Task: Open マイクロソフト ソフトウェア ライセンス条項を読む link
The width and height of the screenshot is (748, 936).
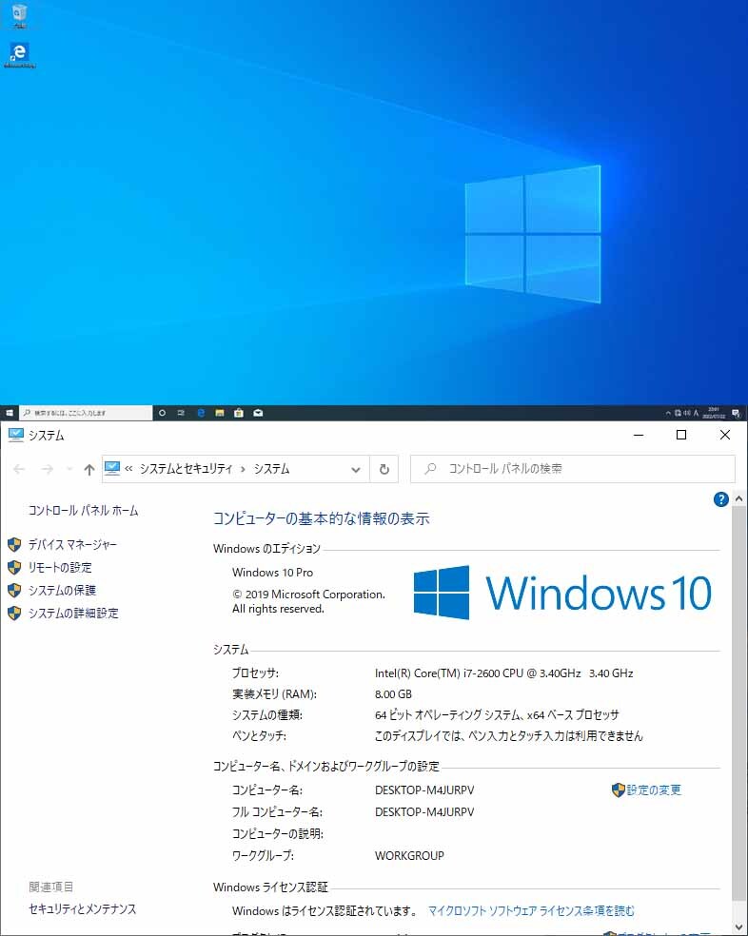Action: (x=531, y=910)
